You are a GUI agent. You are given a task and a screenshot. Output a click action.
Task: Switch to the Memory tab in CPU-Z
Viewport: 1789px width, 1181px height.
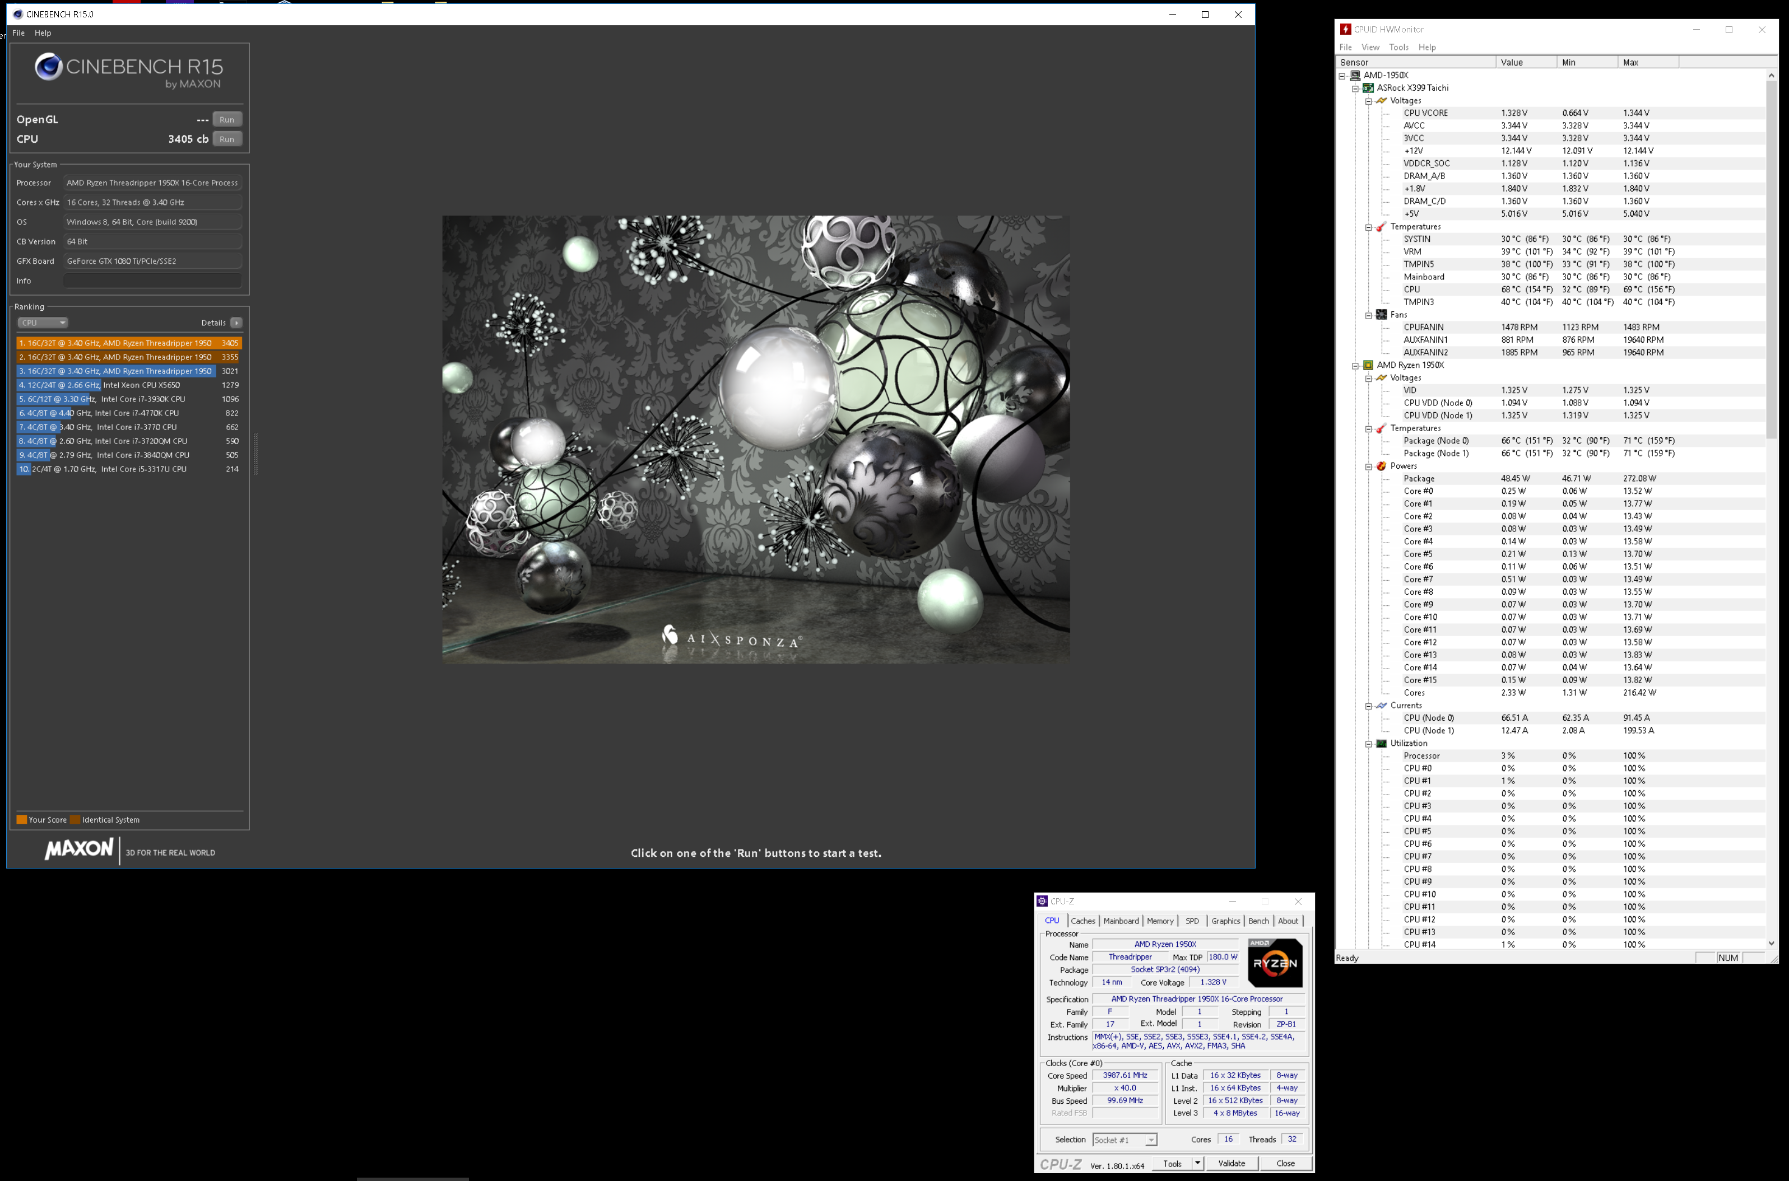1160,921
